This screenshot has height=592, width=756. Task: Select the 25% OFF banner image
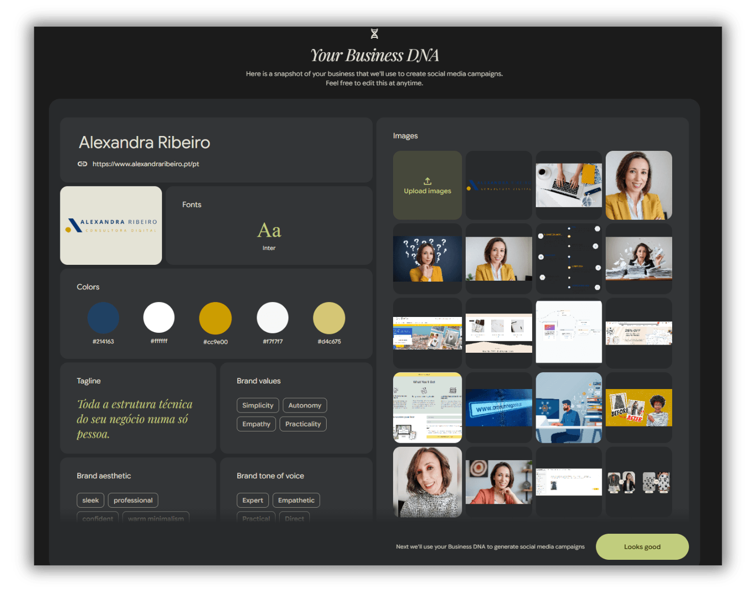tap(638, 333)
